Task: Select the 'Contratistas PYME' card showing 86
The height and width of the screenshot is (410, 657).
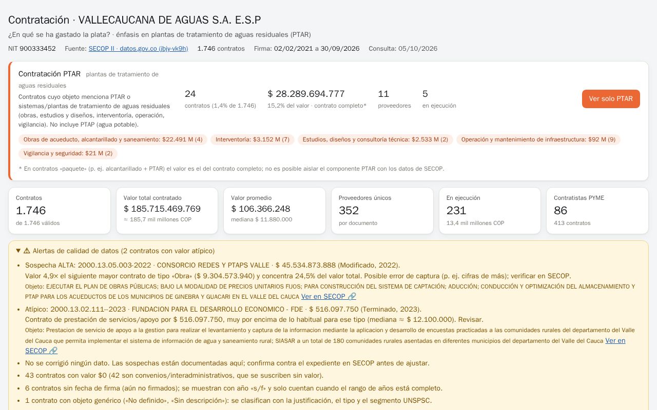Action: pyautogui.click(x=597, y=211)
